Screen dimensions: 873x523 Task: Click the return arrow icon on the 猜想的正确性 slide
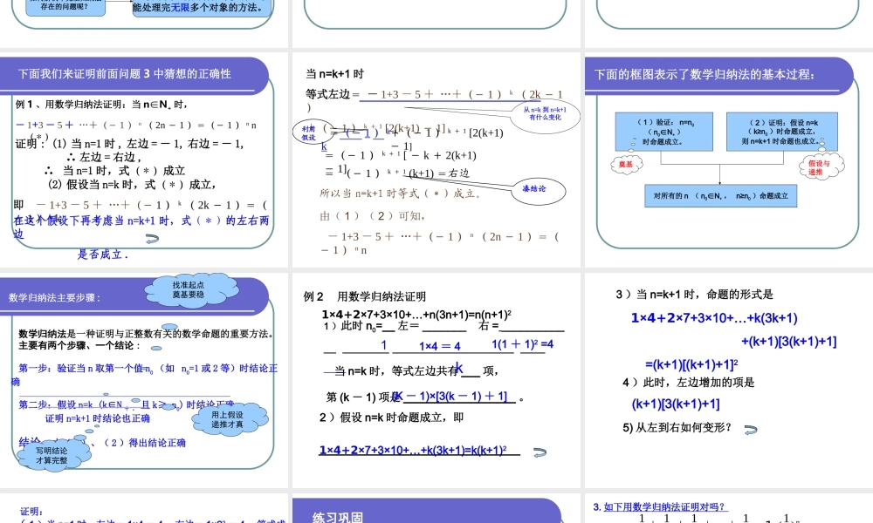[152, 239]
